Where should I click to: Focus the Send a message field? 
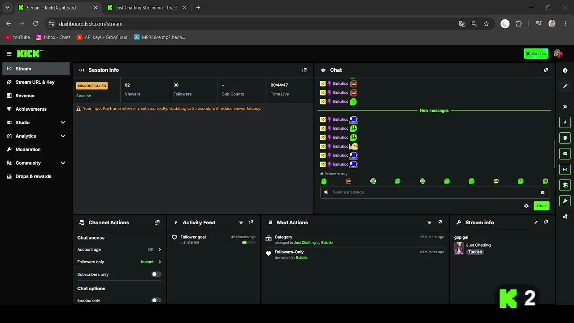[434, 192]
